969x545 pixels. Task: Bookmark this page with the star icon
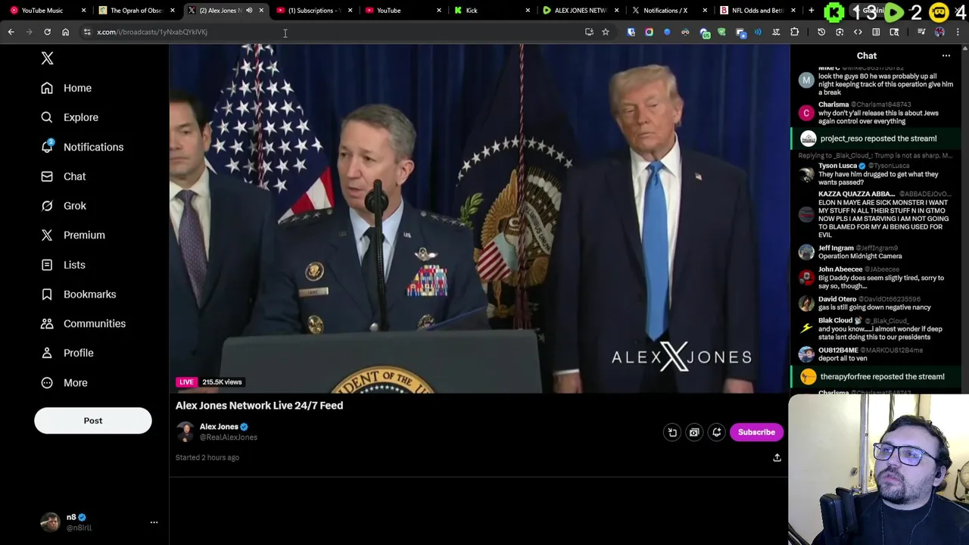pyautogui.click(x=606, y=32)
